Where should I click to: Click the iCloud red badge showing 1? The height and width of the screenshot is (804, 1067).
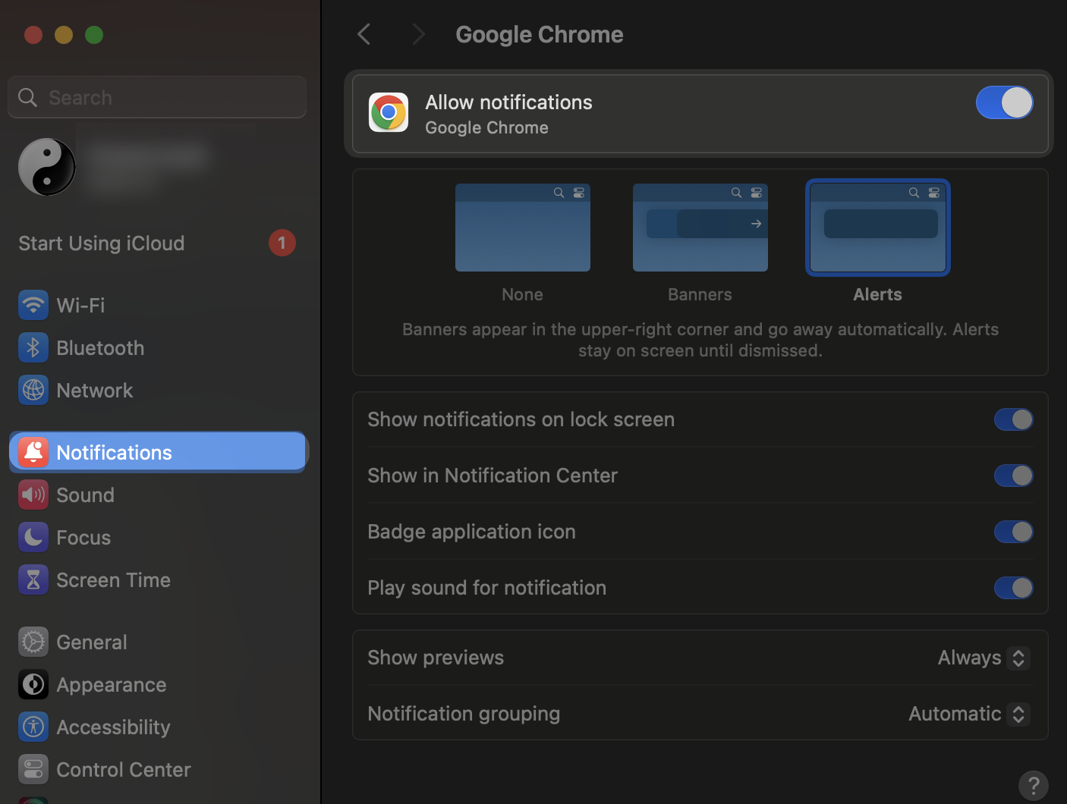[282, 243]
